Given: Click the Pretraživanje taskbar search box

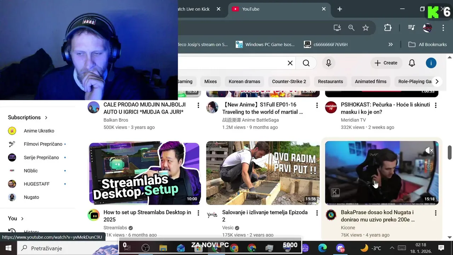Looking at the screenshot, I should (x=67, y=248).
